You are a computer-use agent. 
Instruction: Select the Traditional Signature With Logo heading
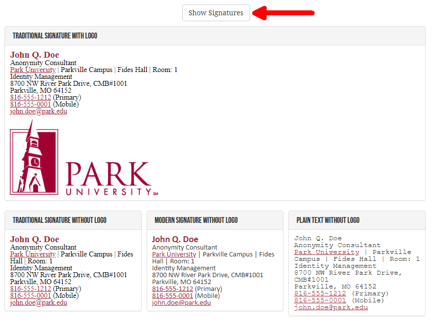pyautogui.click(x=55, y=36)
